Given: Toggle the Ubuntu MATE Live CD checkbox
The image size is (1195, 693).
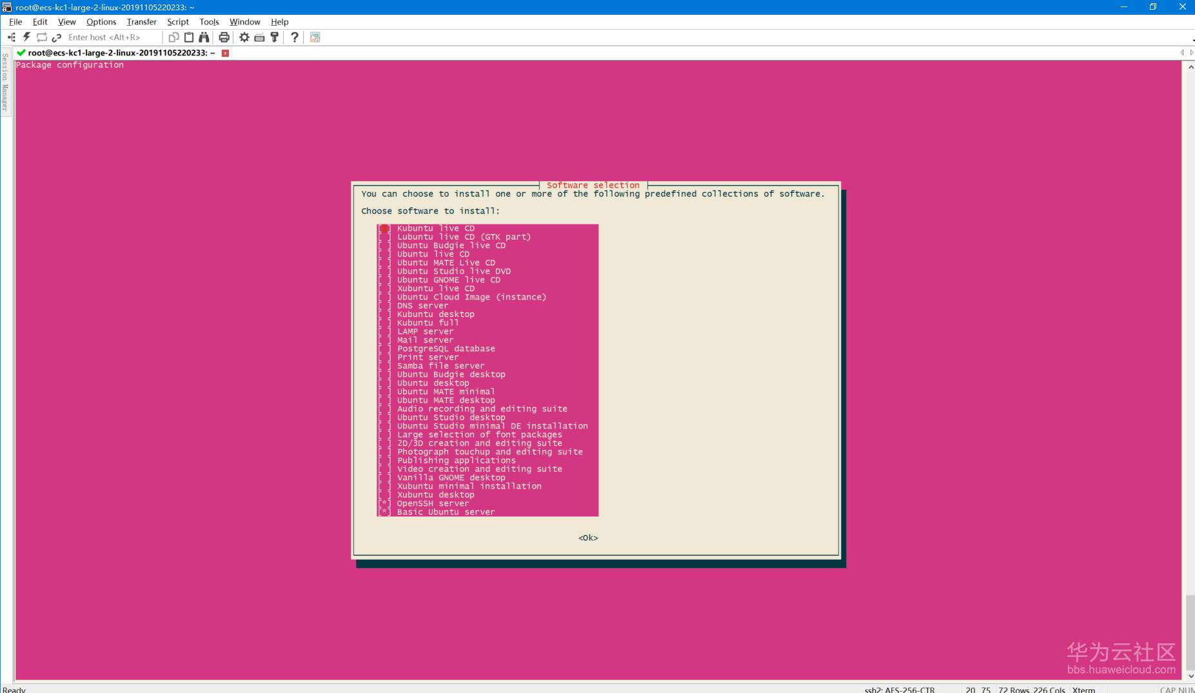Looking at the screenshot, I should 384,263.
